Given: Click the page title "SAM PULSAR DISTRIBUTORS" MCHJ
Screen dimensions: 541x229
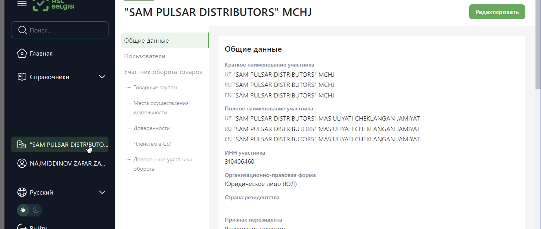Looking at the screenshot, I should tap(218, 12).
